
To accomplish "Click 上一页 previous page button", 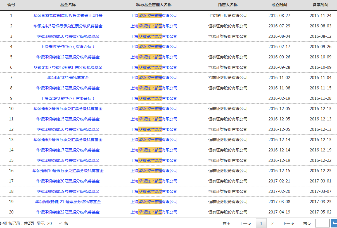I will [x=245, y=224].
